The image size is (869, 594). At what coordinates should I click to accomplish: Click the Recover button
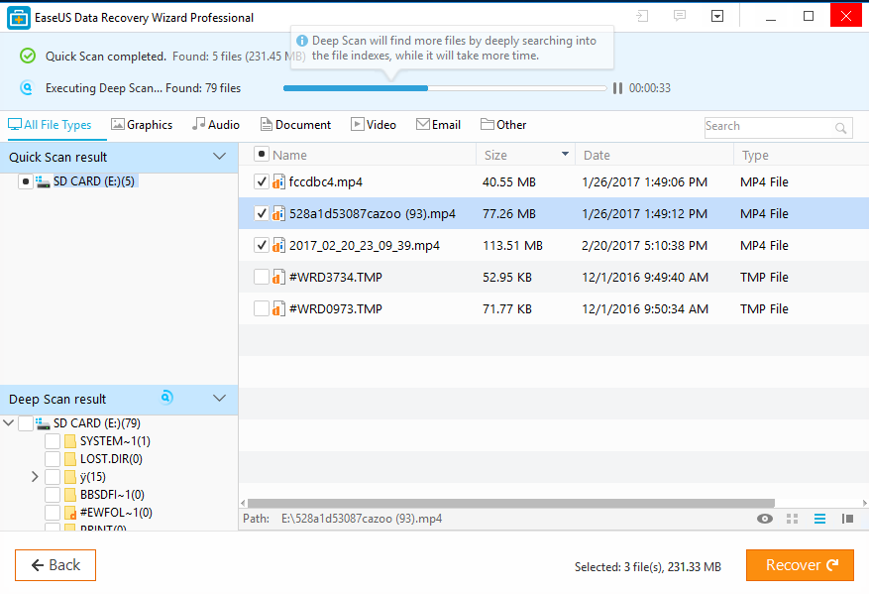800,565
